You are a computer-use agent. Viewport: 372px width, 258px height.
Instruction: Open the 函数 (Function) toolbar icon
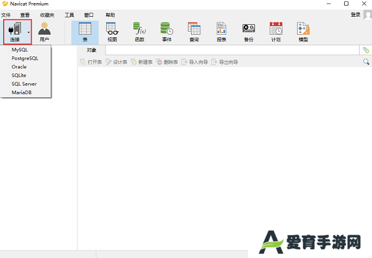(x=139, y=32)
